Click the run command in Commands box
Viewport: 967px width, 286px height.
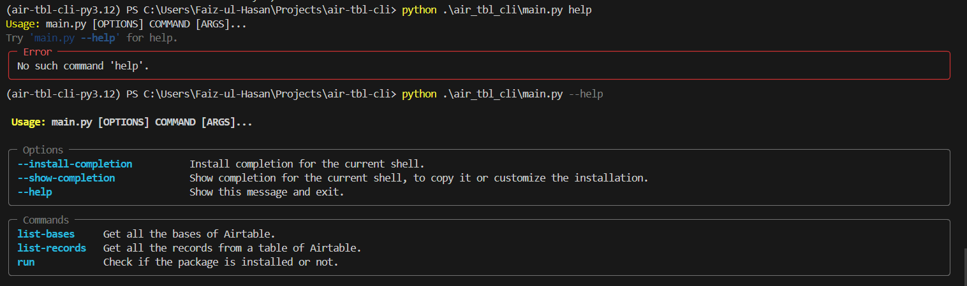[x=26, y=262]
